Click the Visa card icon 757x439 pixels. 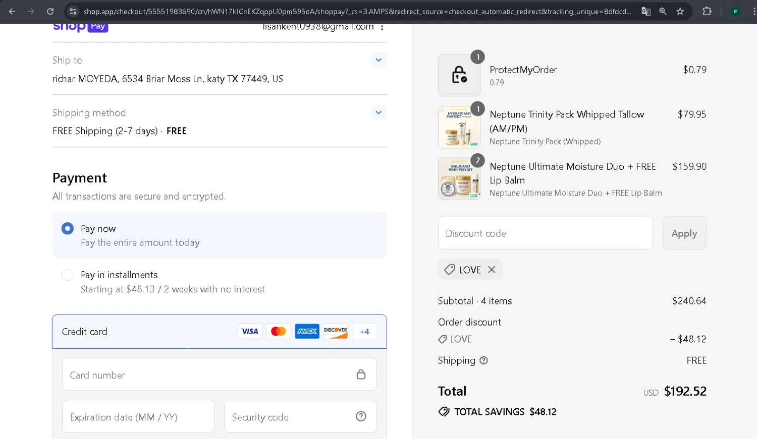pos(250,331)
